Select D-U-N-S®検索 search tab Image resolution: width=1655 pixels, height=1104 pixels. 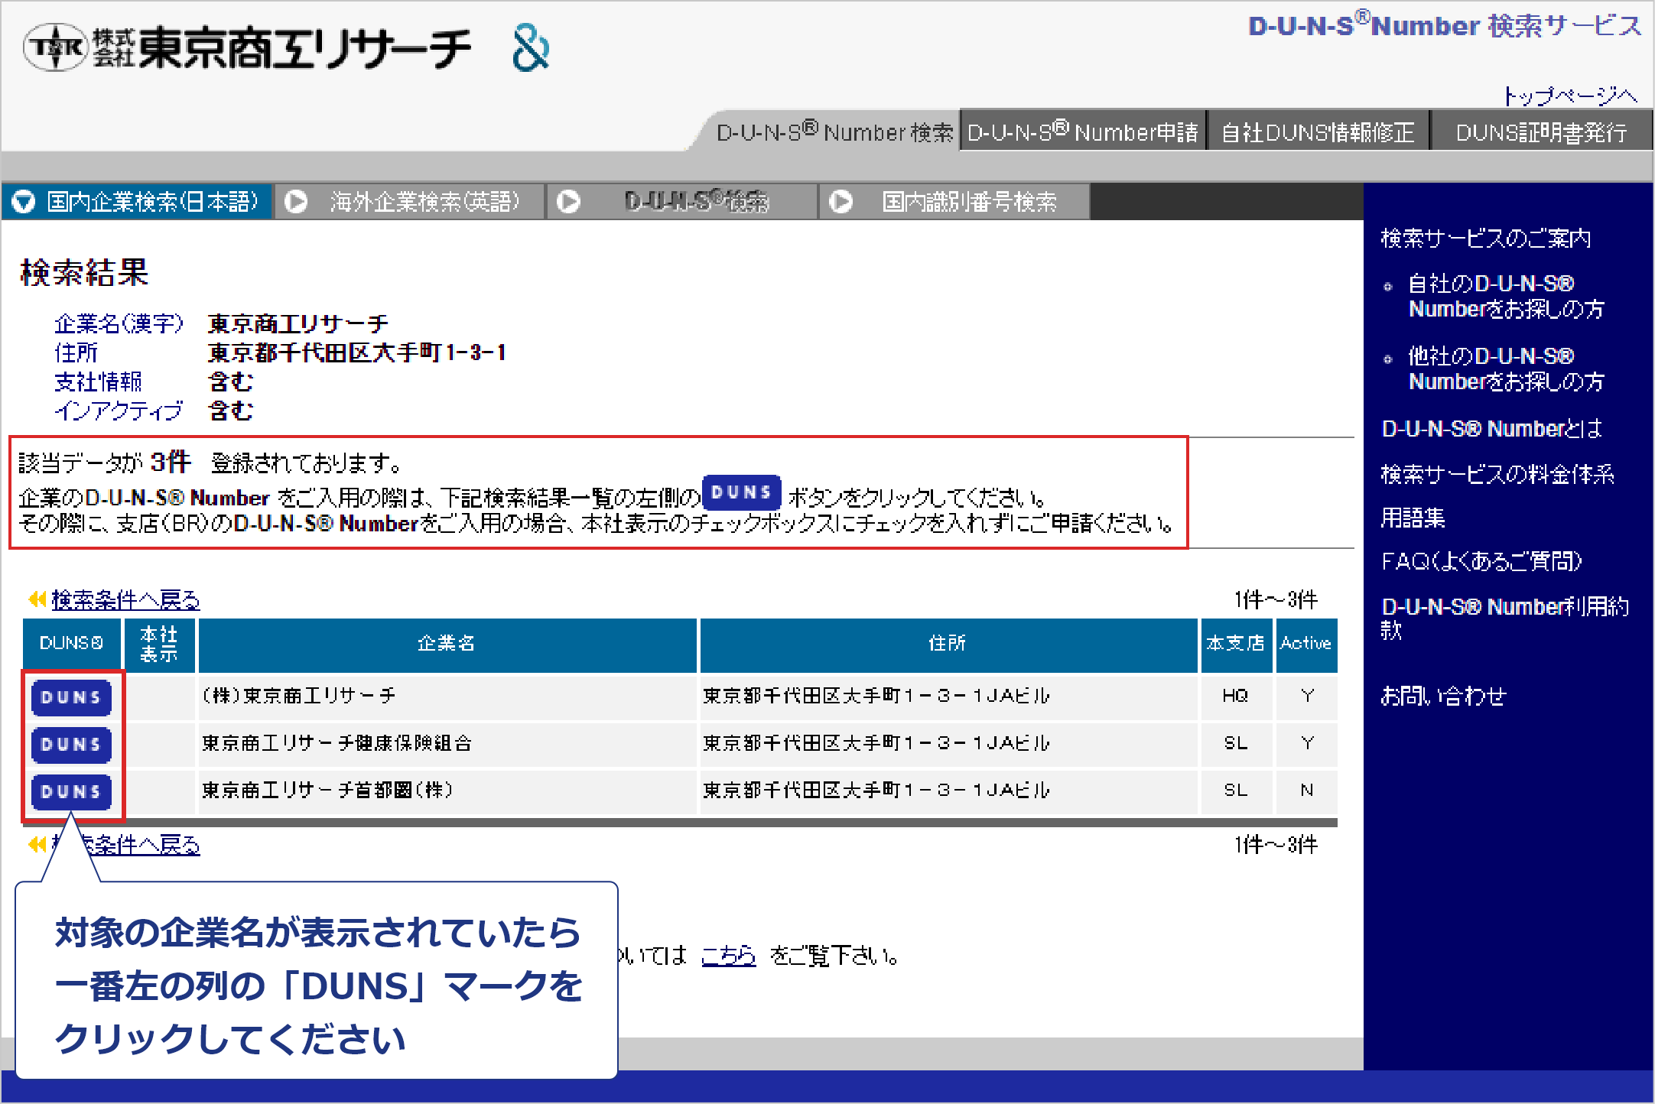(682, 202)
